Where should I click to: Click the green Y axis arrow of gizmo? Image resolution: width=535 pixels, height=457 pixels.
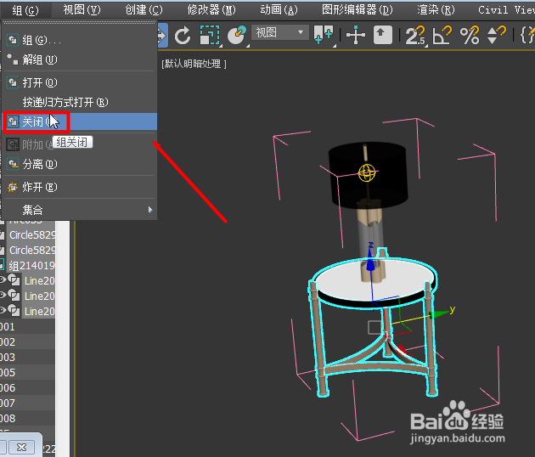point(440,313)
